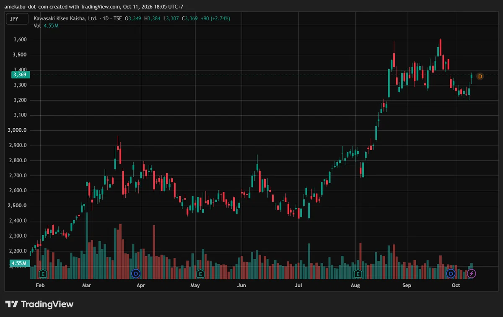The width and height of the screenshot is (503, 317).
Task: Open the dividend D marker in late September
Action: (x=451, y=274)
